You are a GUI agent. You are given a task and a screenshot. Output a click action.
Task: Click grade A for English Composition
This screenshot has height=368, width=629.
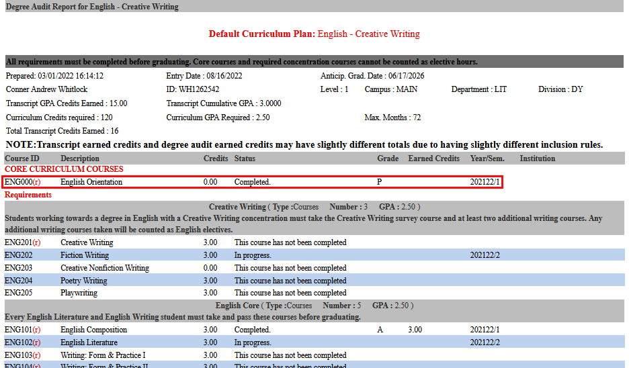coord(380,330)
